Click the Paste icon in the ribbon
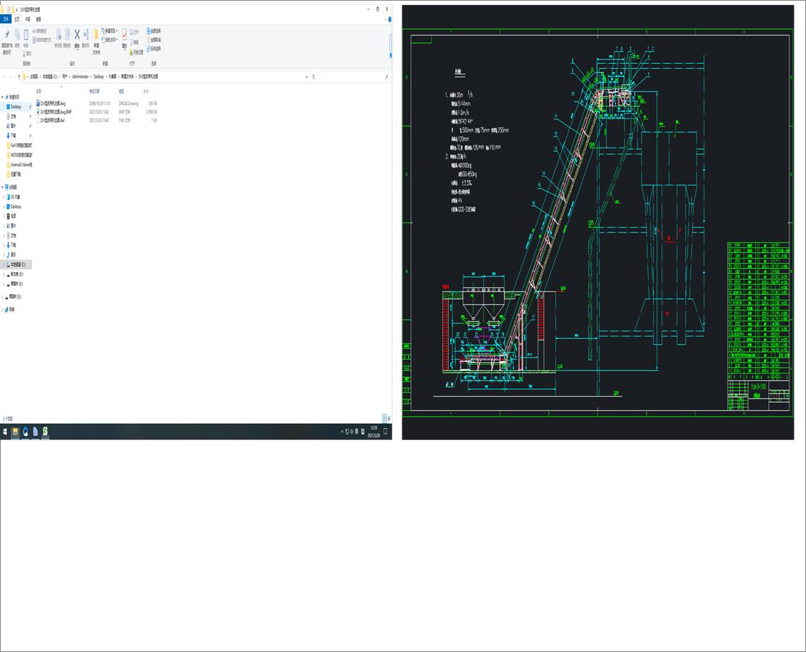 (26, 36)
